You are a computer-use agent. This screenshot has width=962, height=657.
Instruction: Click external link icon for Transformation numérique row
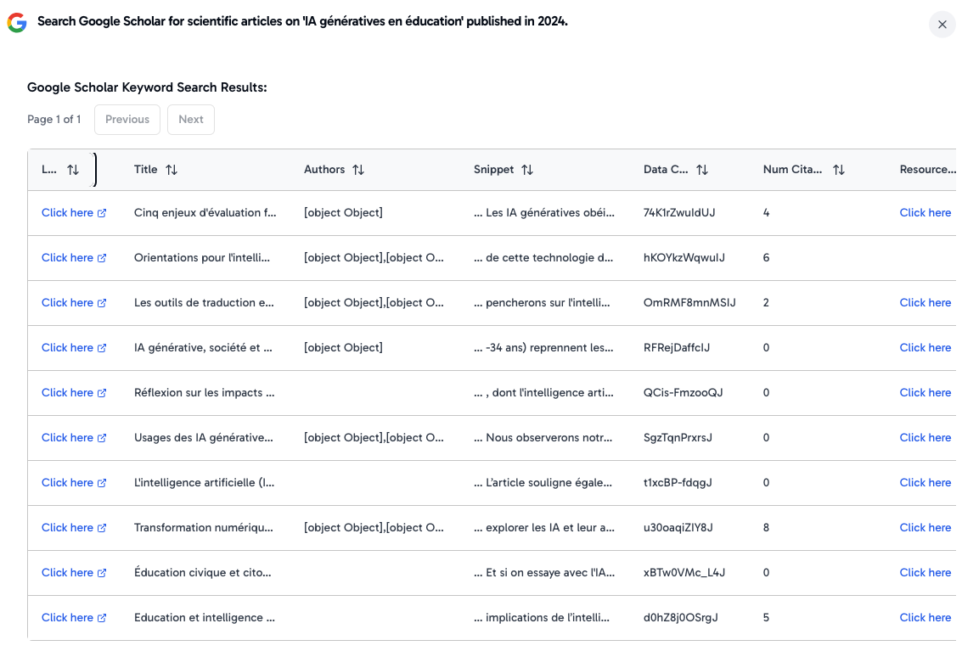click(x=102, y=528)
